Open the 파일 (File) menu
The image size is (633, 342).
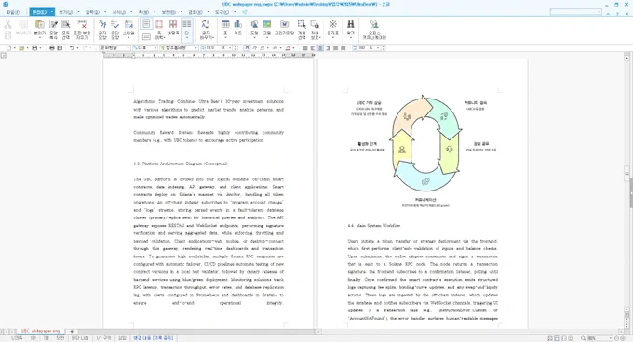[x=13, y=12]
